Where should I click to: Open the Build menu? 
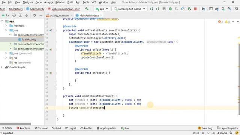pos(70,2)
